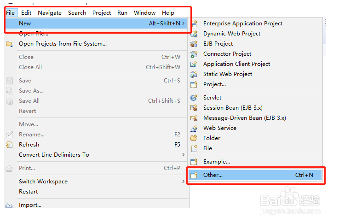Expand Convert Line Delimiters To submenu

(184, 155)
